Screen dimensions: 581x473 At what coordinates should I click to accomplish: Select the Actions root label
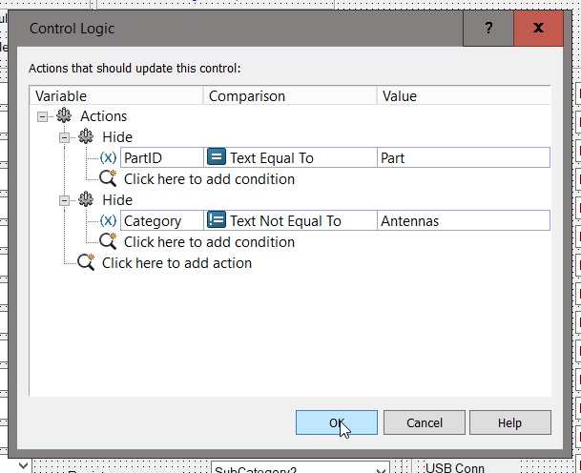104,116
